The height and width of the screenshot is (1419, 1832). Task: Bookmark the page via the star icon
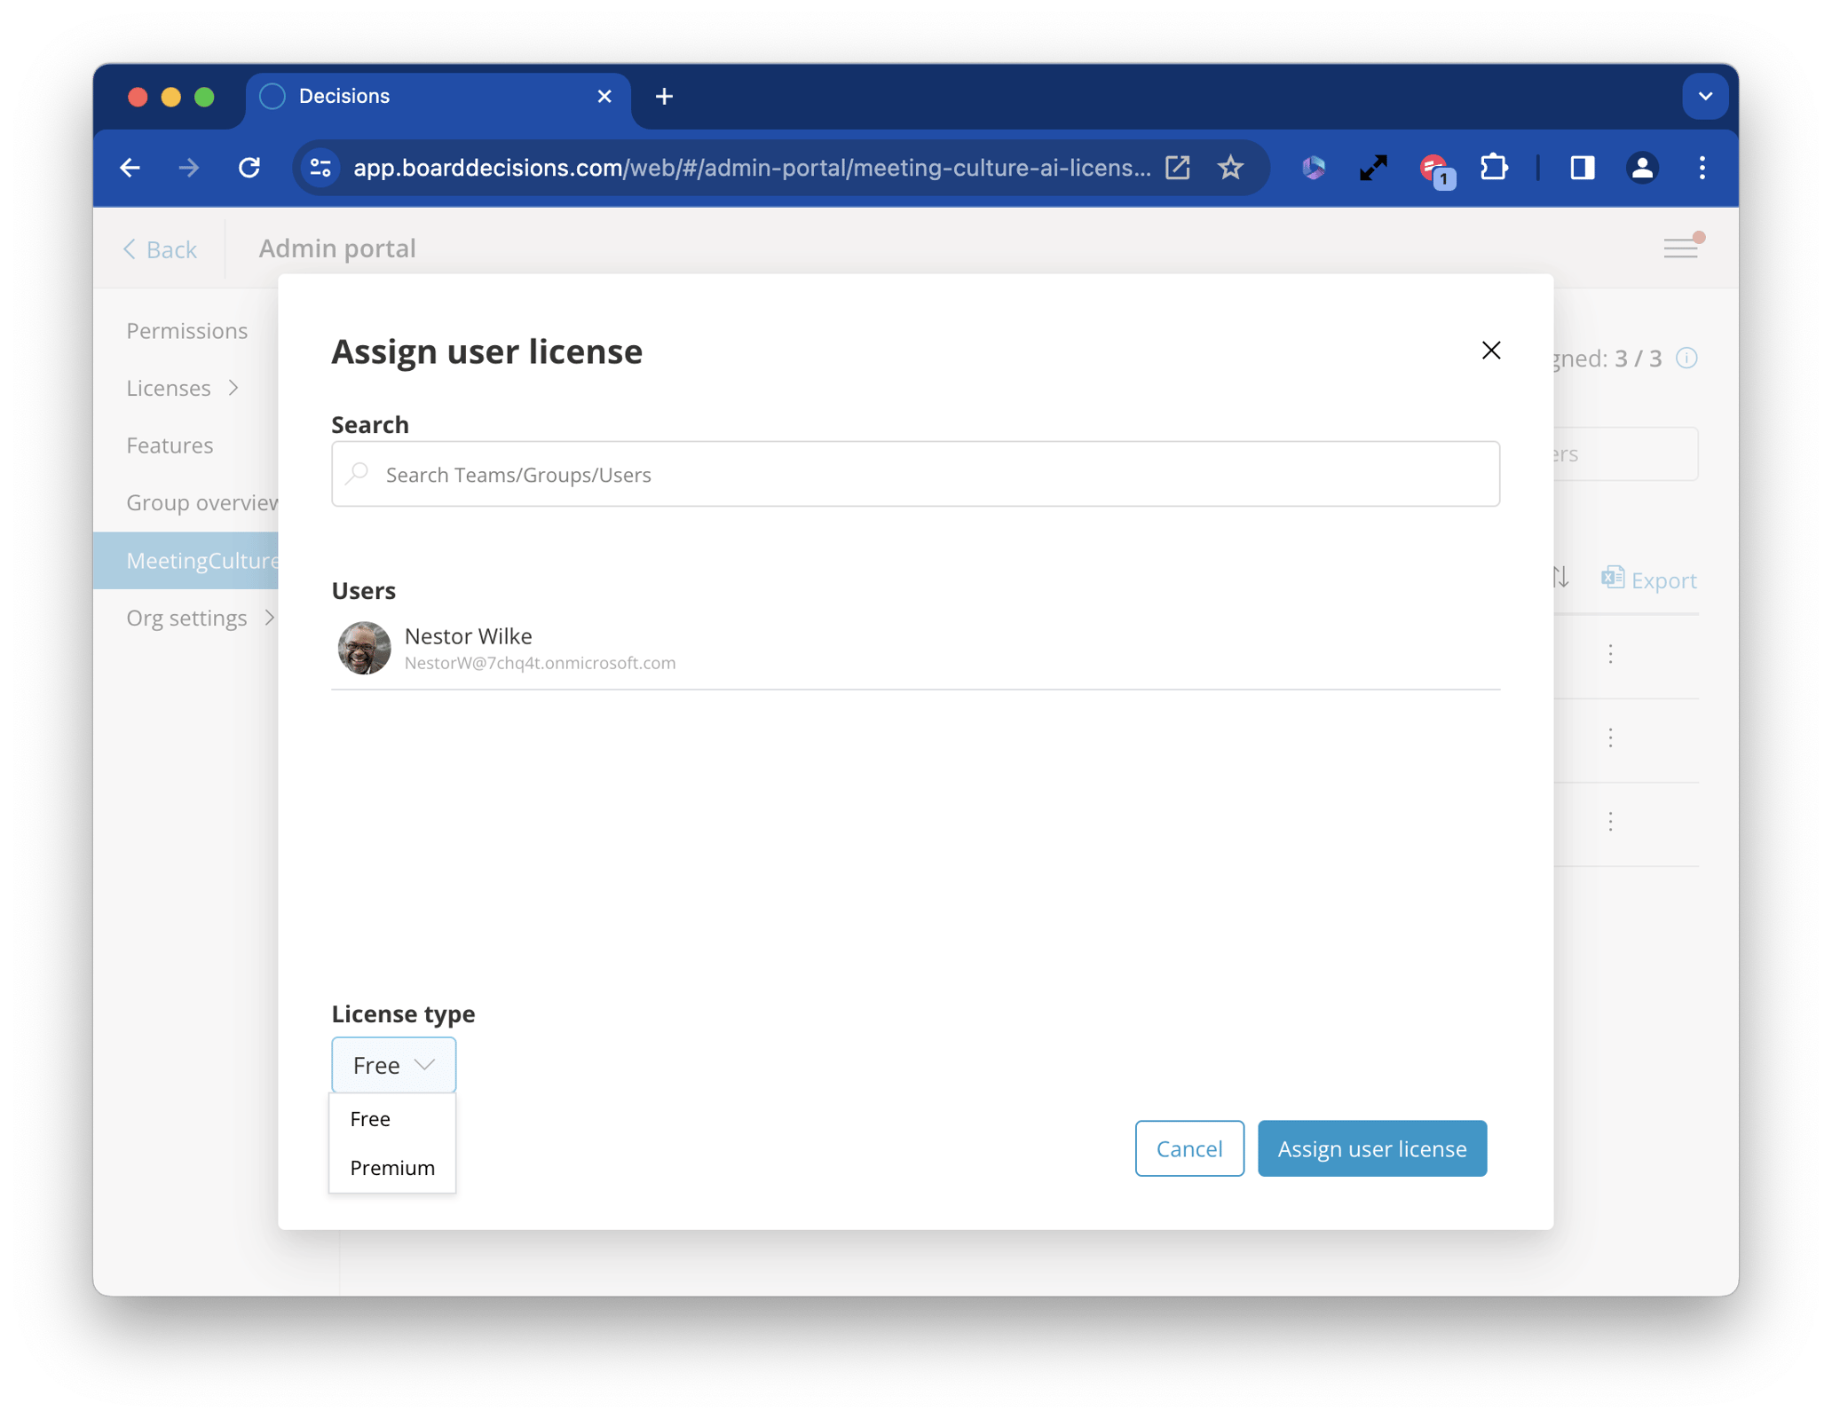click(1231, 168)
